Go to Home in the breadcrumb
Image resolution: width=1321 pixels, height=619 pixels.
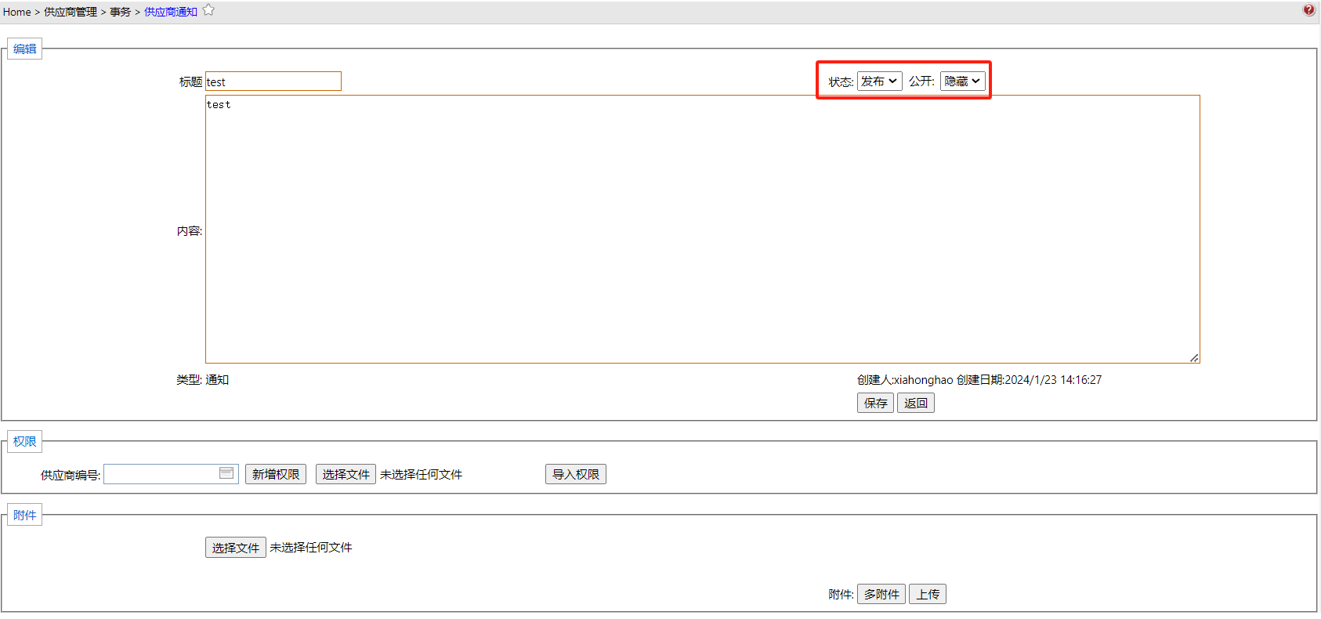click(17, 12)
